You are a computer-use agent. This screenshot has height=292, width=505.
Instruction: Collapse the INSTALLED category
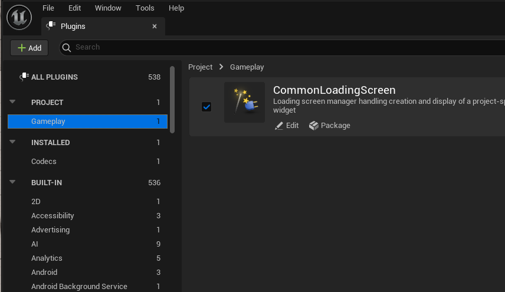12,142
